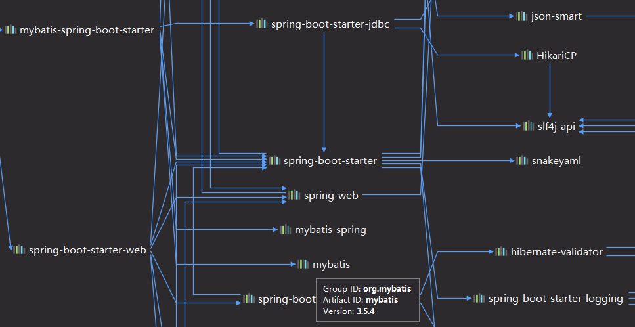Click the slf4j-api library icon

click(x=528, y=126)
